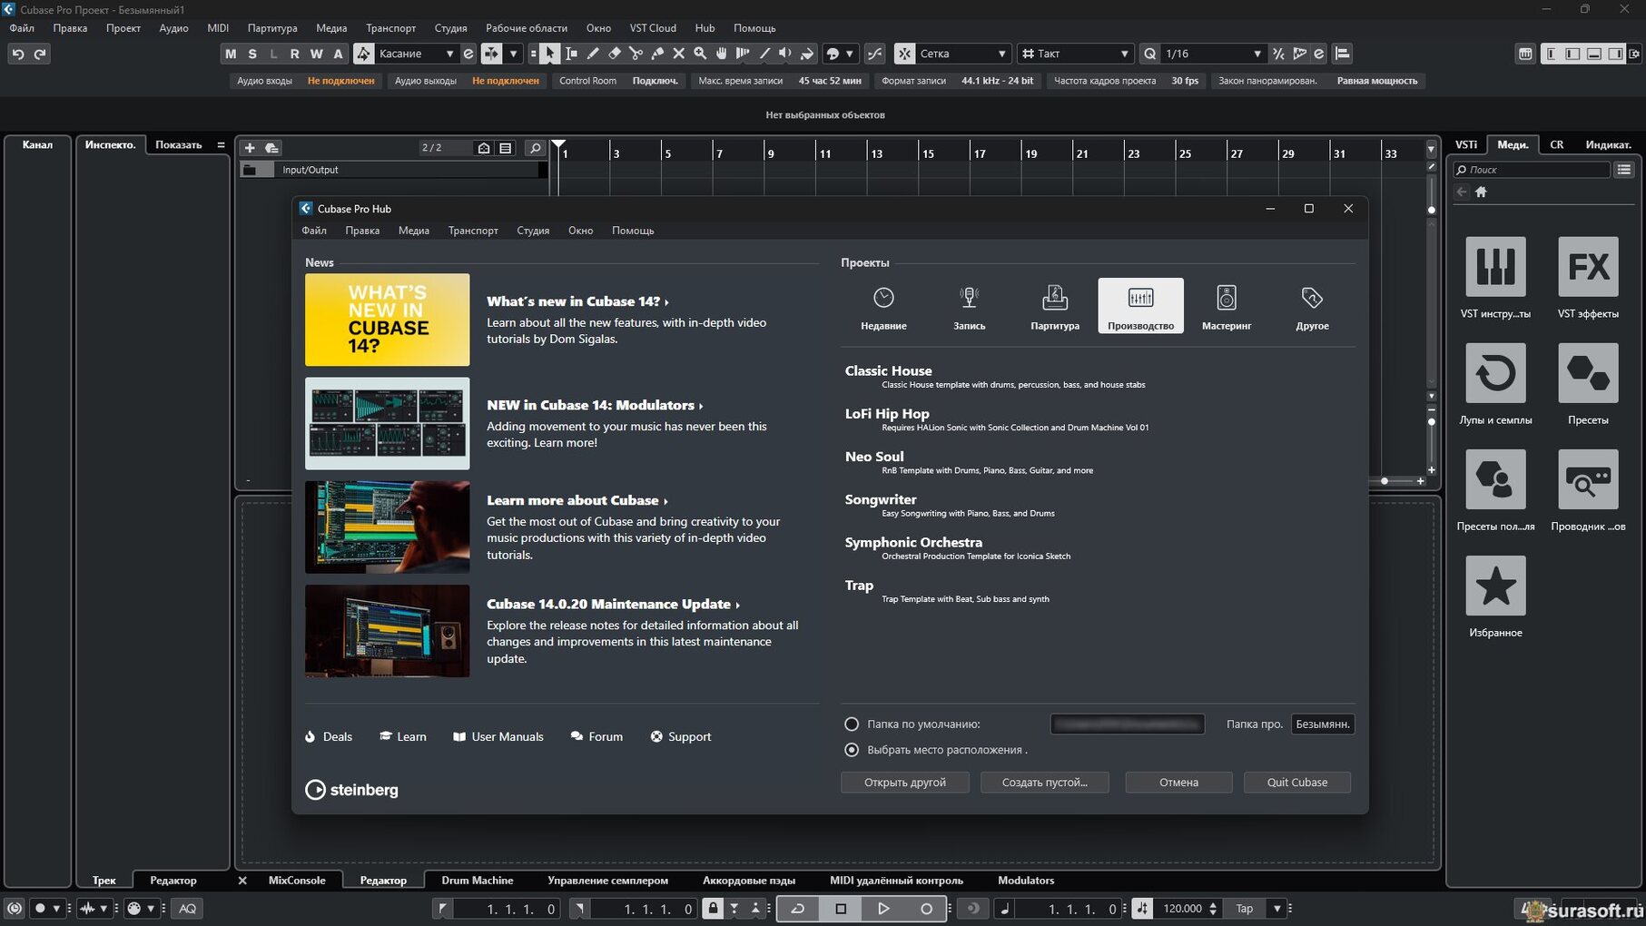Select the Erase tool in the toolbar
This screenshot has height=926, width=1646.
click(615, 54)
